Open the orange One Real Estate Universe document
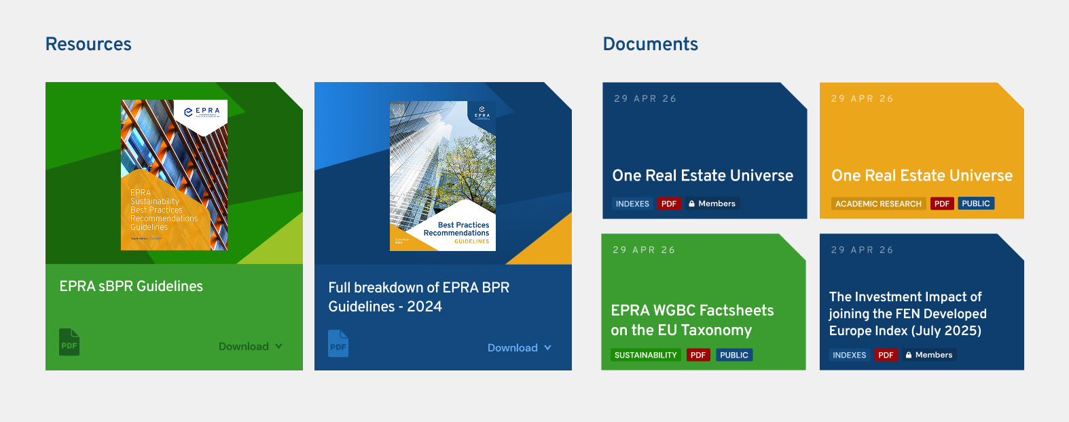The height and width of the screenshot is (422, 1069). pos(922,176)
